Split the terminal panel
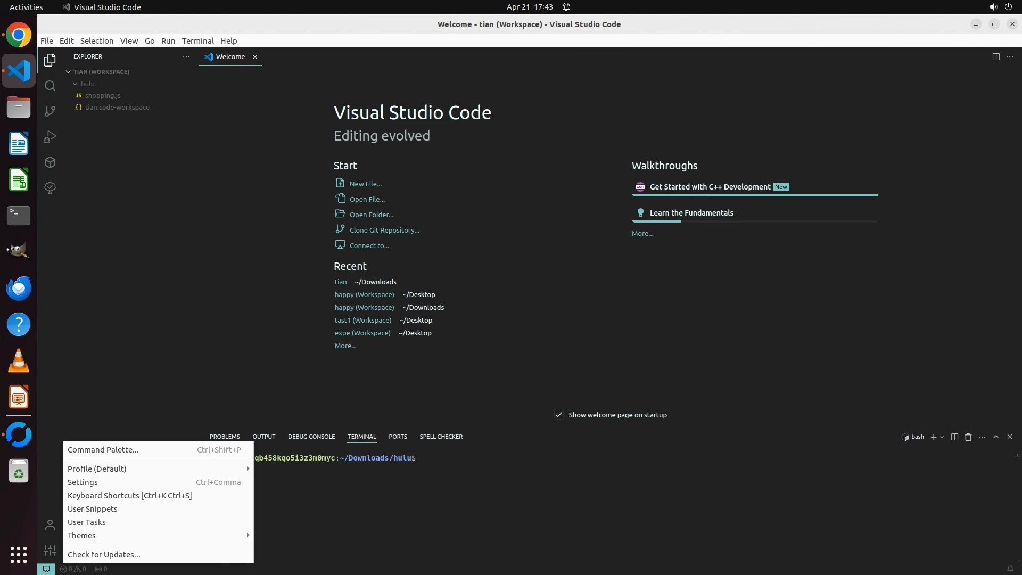Image resolution: width=1022 pixels, height=575 pixels. [x=954, y=437]
